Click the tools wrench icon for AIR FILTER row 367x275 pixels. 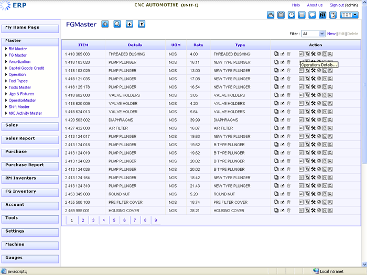313,128
